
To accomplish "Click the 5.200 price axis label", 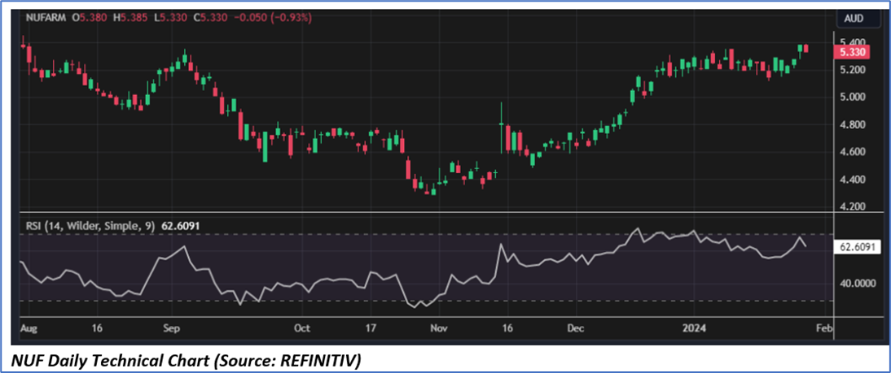I will 853,70.
